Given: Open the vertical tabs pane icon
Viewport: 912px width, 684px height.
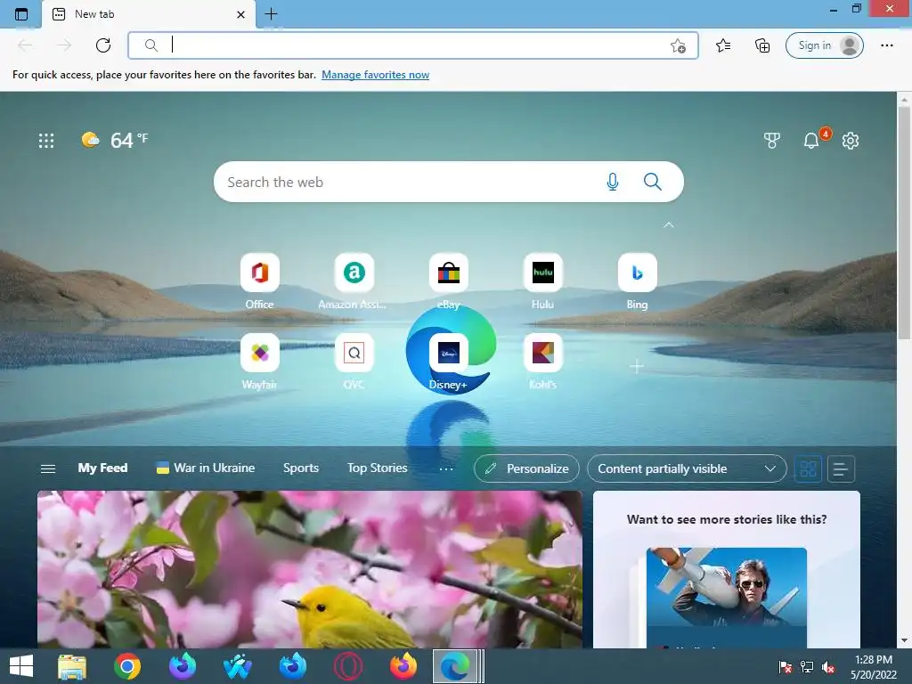Looking at the screenshot, I should pos(21,14).
